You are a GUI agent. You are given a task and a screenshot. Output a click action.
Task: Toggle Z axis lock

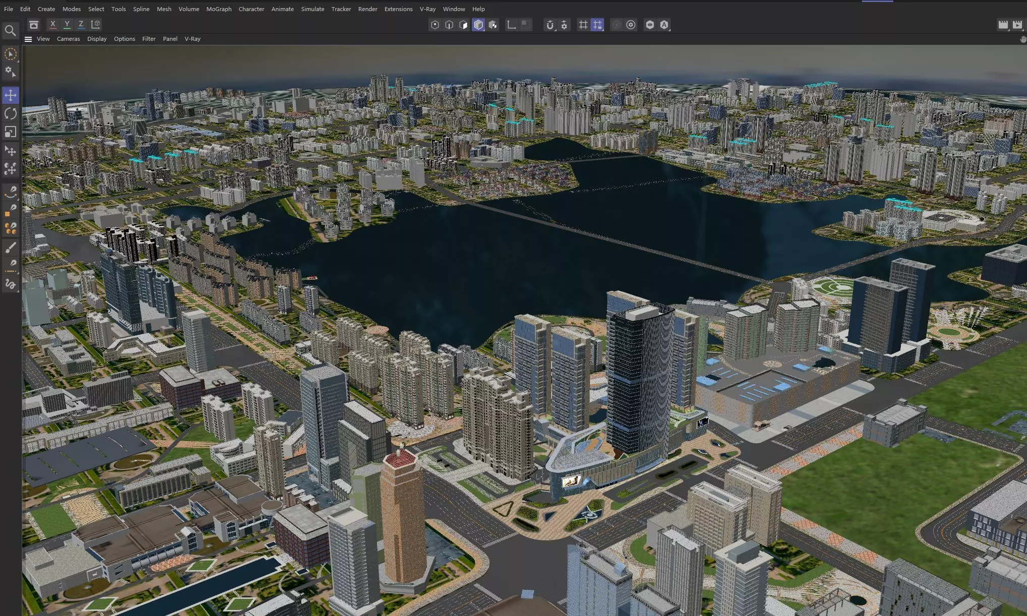pyautogui.click(x=81, y=24)
